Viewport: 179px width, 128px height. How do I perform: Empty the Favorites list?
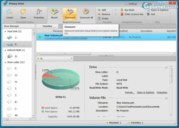pos(103,18)
